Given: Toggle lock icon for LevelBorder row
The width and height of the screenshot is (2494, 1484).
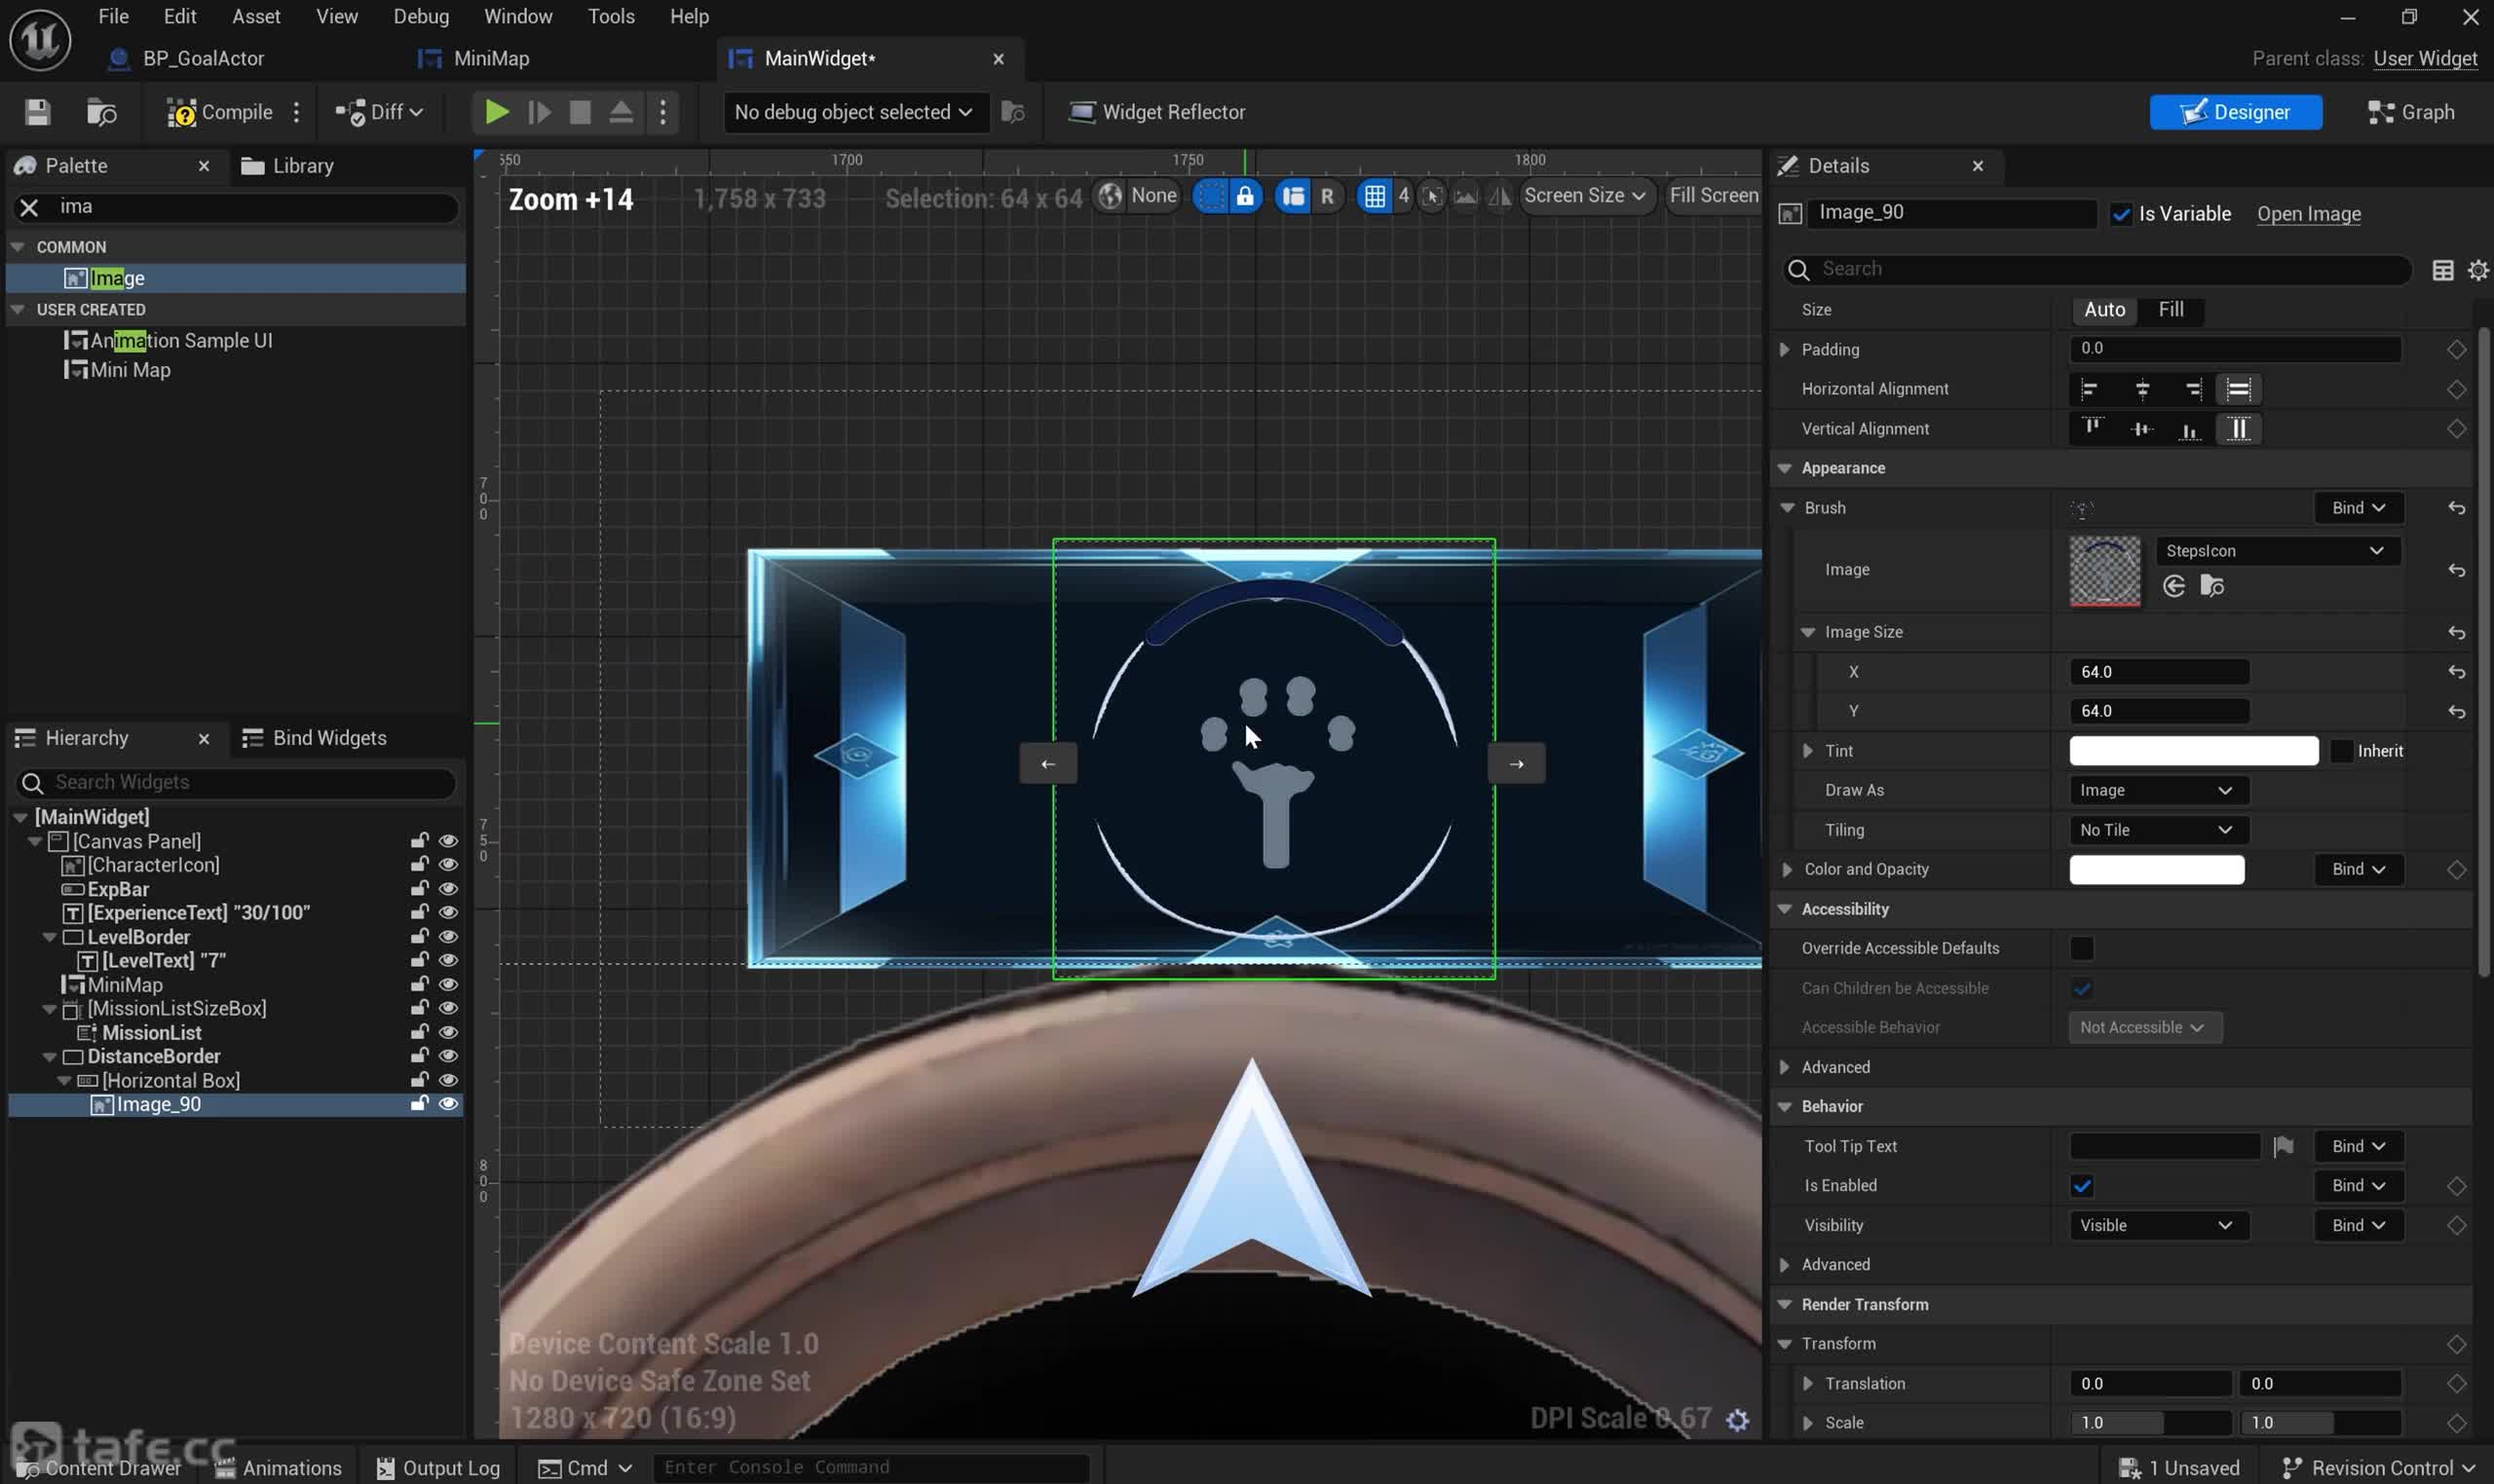Looking at the screenshot, I should pos(419,936).
